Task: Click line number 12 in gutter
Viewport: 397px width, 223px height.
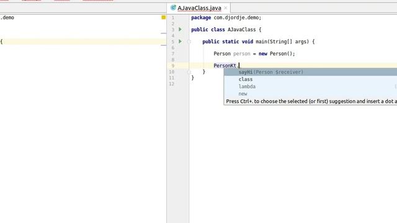Action: (172, 84)
